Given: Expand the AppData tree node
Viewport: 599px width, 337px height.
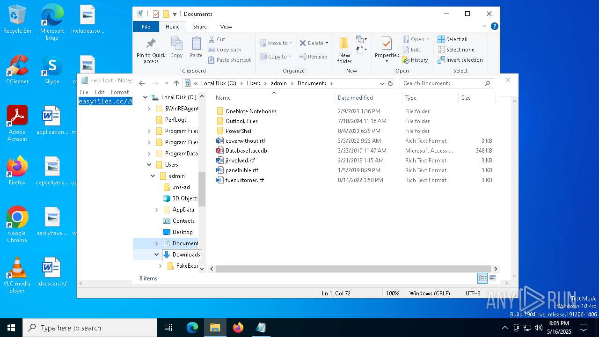Looking at the screenshot, I should point(157,210).
